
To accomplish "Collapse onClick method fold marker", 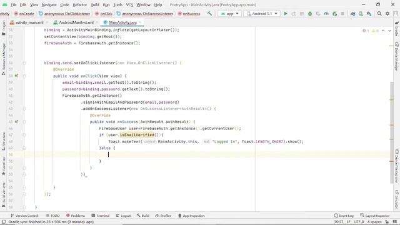I will pyautogui.click(x=24, y=76).
